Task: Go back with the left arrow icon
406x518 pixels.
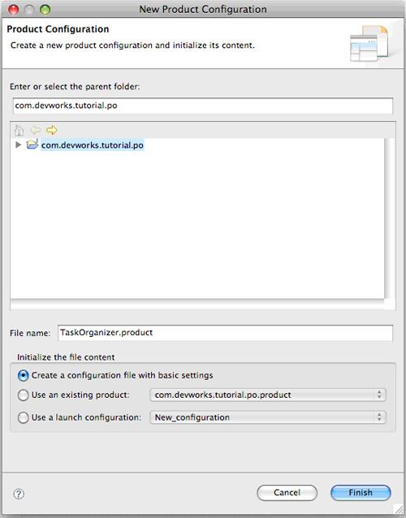Action: (36, 130)
